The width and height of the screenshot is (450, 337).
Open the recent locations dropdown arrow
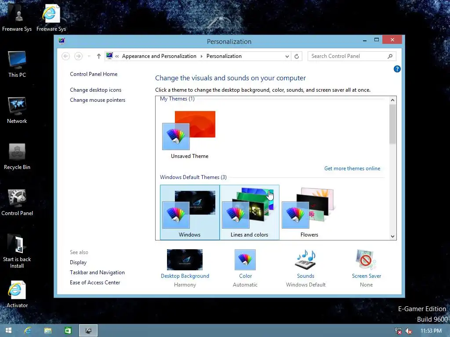[89, 56]
